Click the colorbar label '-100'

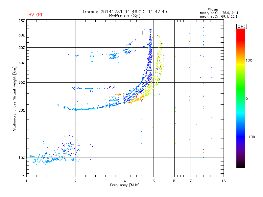tap(250, 137)
